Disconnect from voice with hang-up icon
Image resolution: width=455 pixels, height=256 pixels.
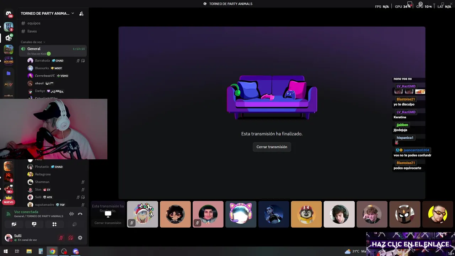[80, 214]
